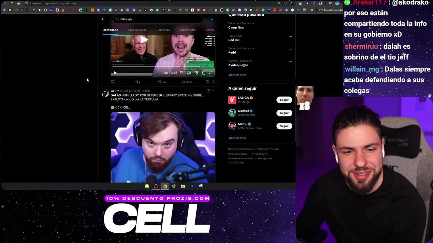433x243 pixels.
Task: Open Condiciones de Servicio footer link
Action: pyautogui.click(x=240, y=149)
